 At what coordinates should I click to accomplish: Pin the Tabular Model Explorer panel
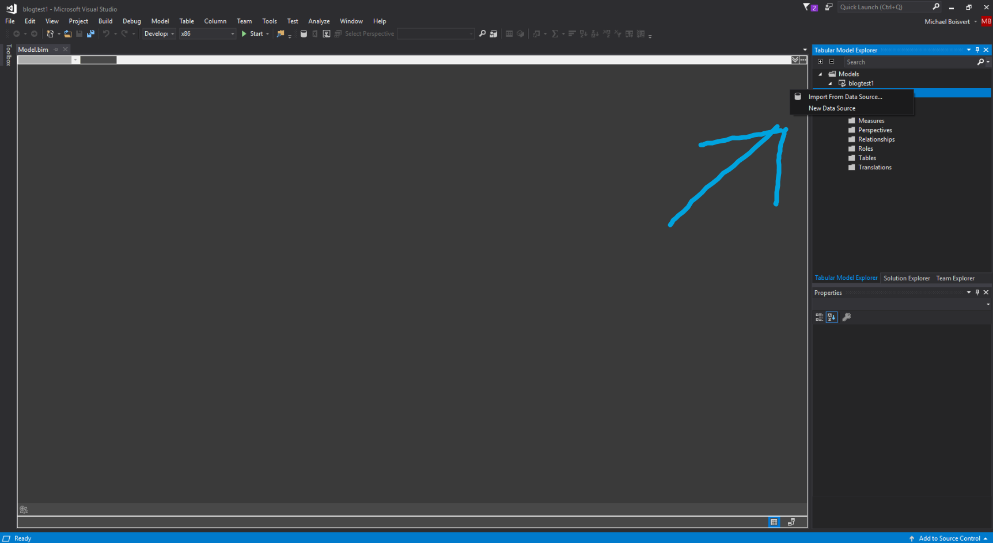[977, 50]
